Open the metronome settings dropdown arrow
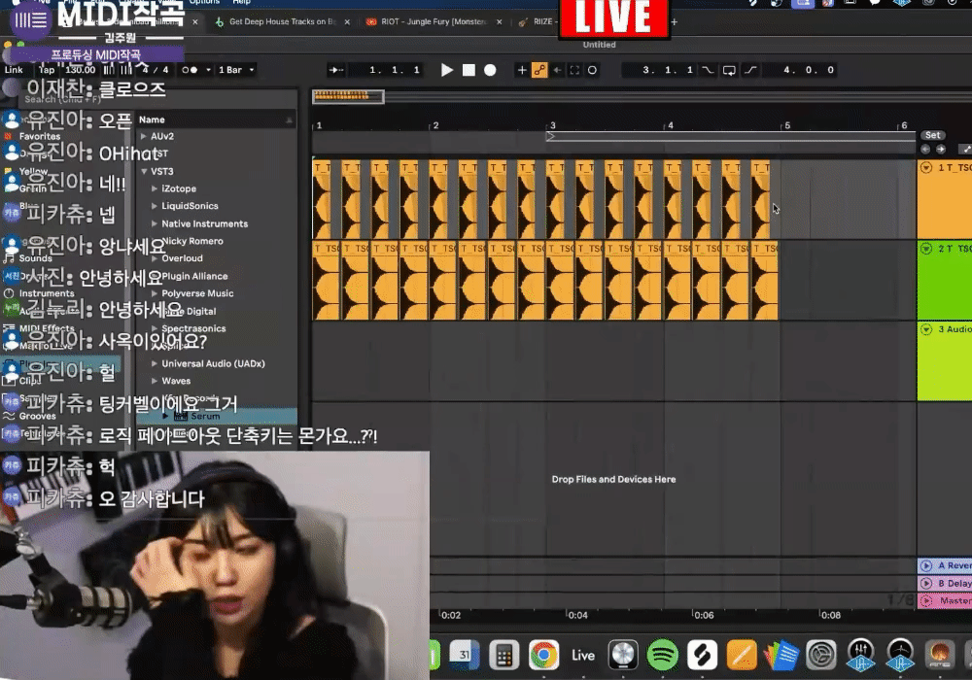This screenshot has width=972, height=680. coord(208,70)
